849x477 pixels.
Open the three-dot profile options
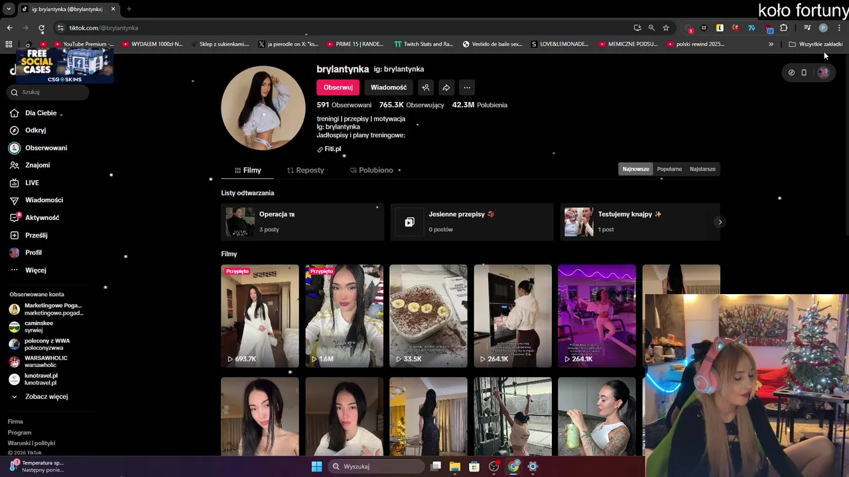click(x=467, y=87)
